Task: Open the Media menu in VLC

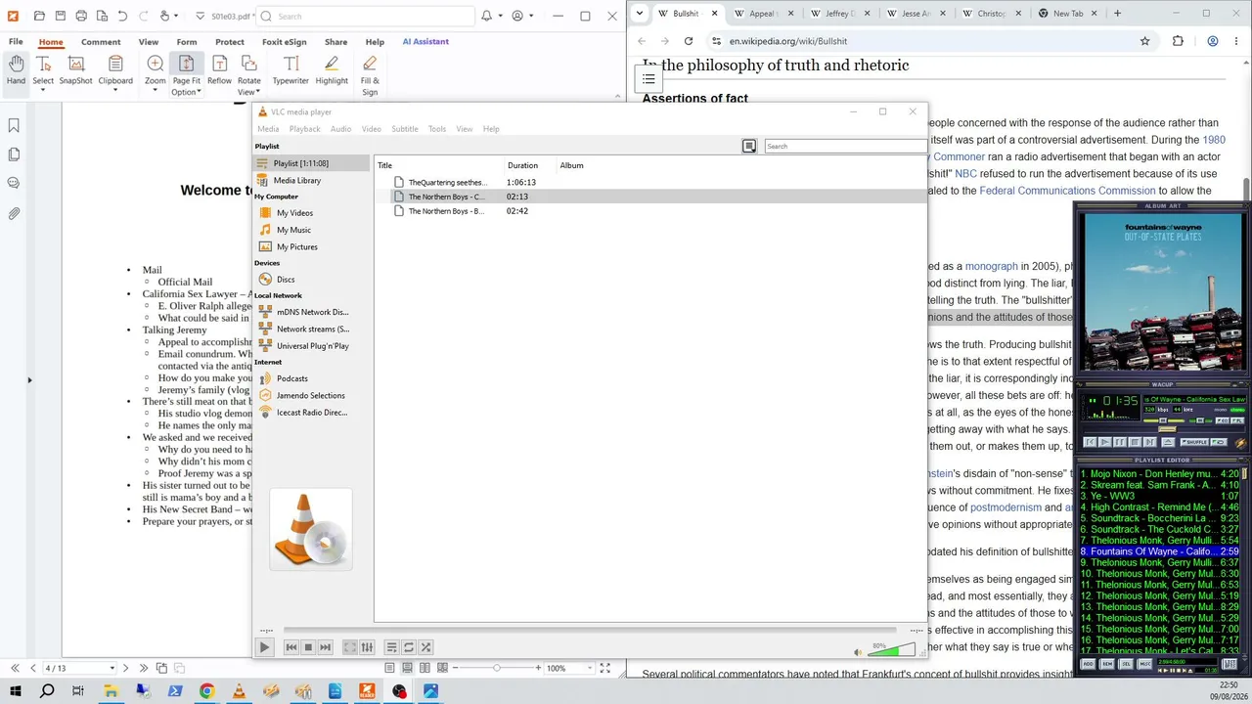Action: tap(268, 129)
